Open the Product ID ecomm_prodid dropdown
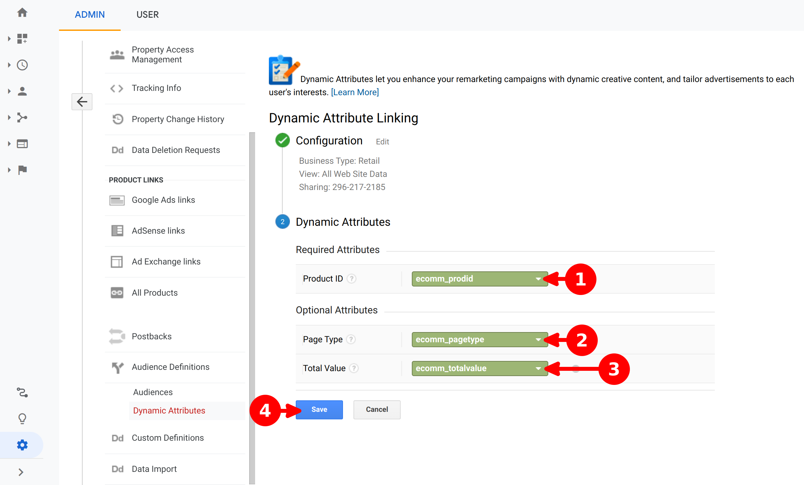The height and width of the screenshot is (485, 804). [479, 279]
